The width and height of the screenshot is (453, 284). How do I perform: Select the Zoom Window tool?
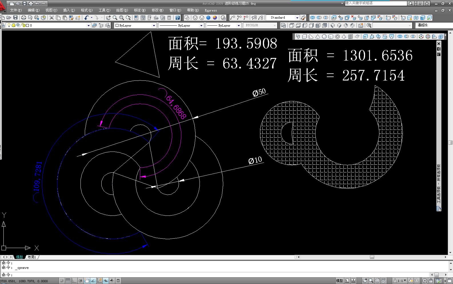[x=122, y=18]
